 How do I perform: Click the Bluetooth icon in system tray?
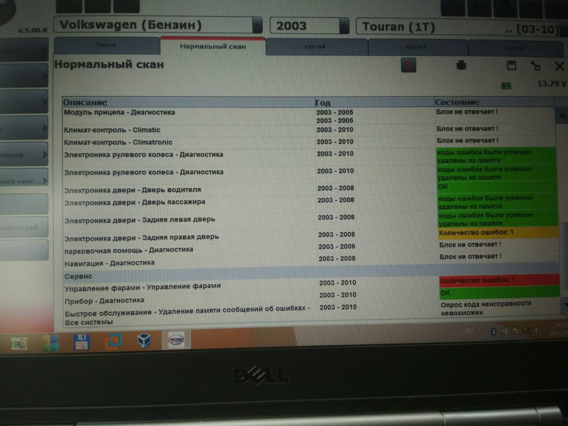tap(493, 331)
